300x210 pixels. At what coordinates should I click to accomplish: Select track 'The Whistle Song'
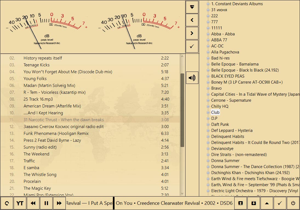pos(40,175)
